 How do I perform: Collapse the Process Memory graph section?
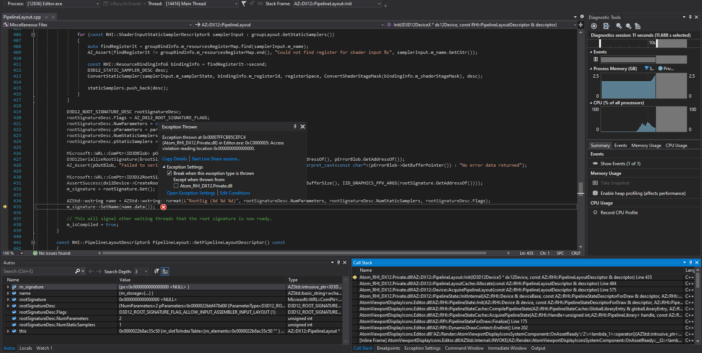(591, 69)
